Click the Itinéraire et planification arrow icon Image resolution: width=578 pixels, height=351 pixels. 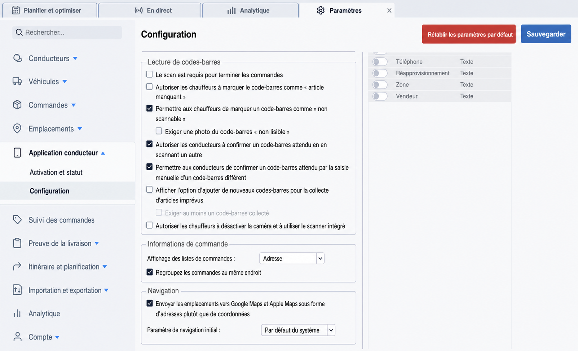17,267
